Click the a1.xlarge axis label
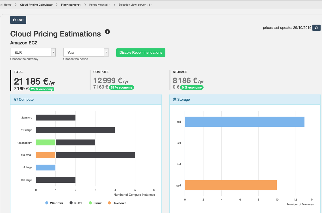322x213 pixels. tap(26, 130)
